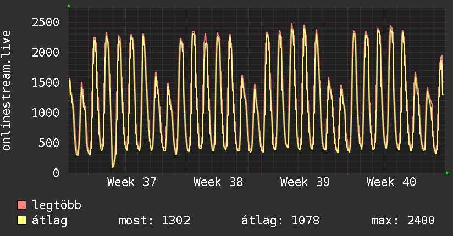Select the legtöbb legend label
The height and width of the screenshot is (236, 453).
[57, 205]
